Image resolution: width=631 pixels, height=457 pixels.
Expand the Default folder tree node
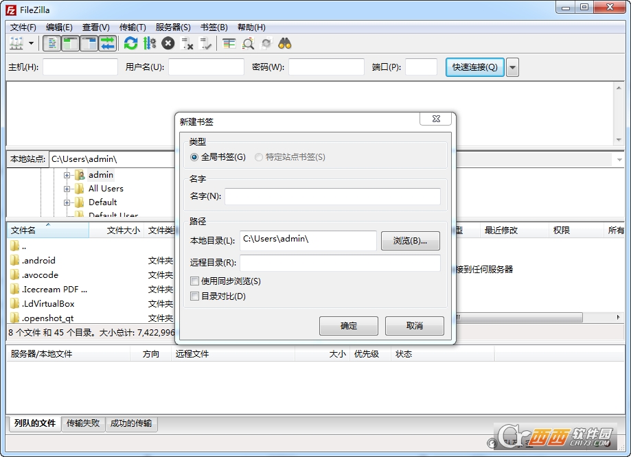[x=67, y=202]
